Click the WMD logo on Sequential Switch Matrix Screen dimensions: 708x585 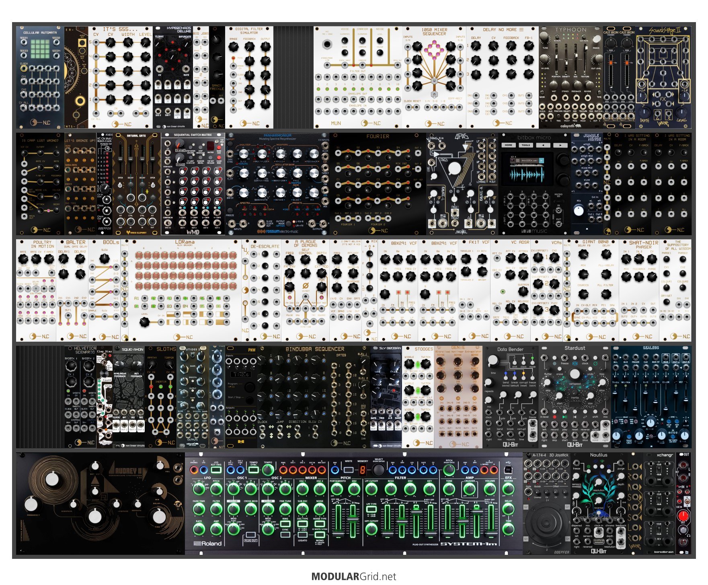pos(193,232)
